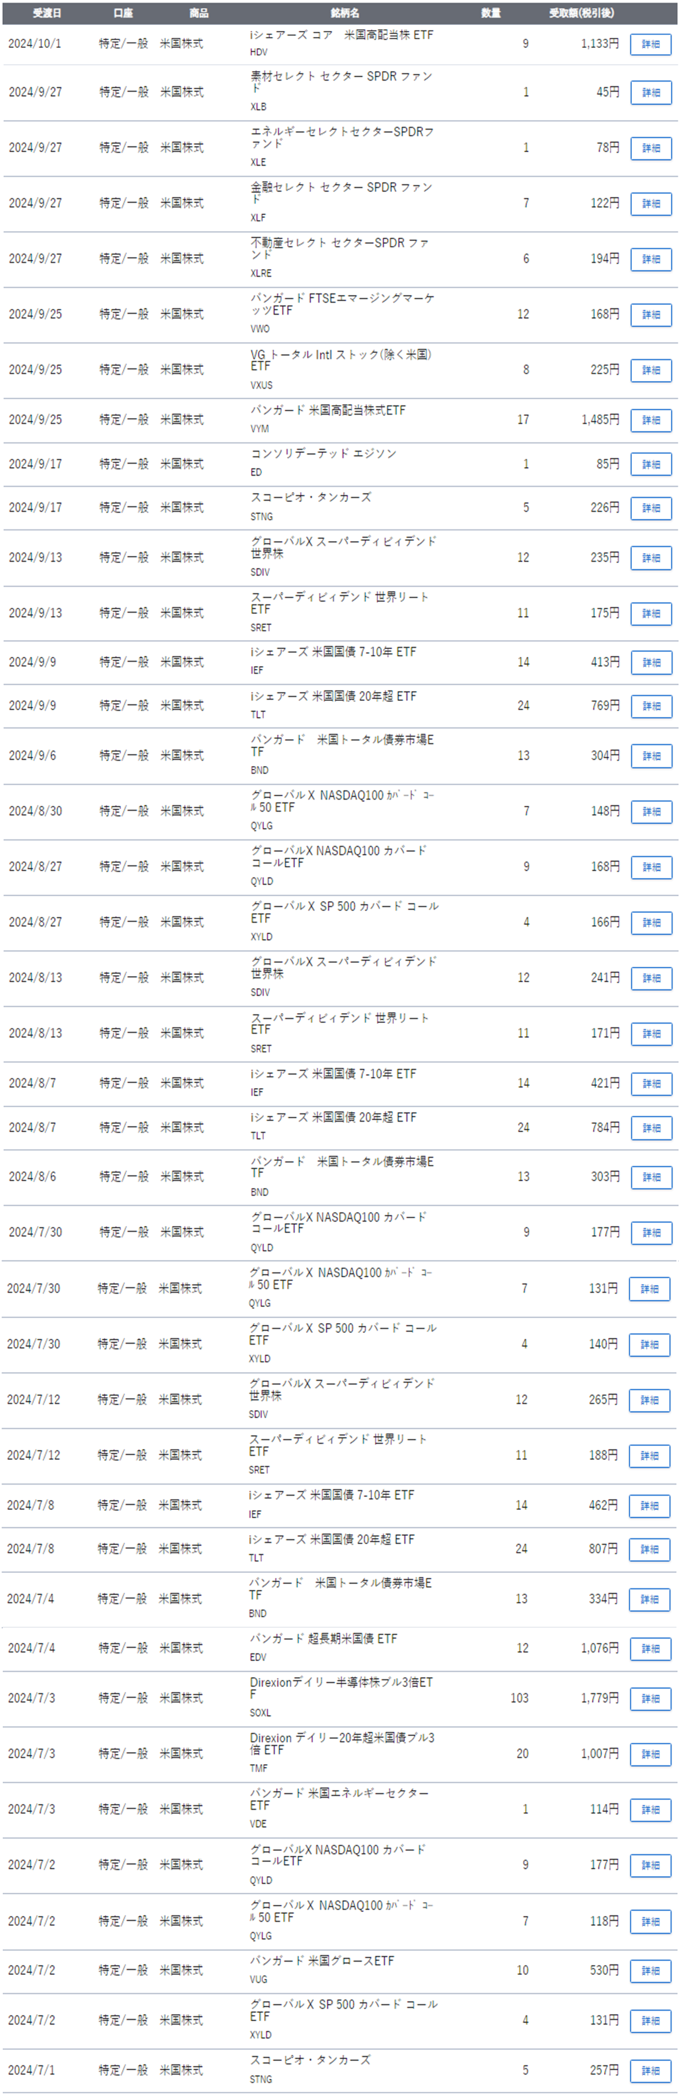682x2094 pixels.
Task: Open 詳細 for コンソリデーテッド エジソン (ED)
Action: coord(651,464)
